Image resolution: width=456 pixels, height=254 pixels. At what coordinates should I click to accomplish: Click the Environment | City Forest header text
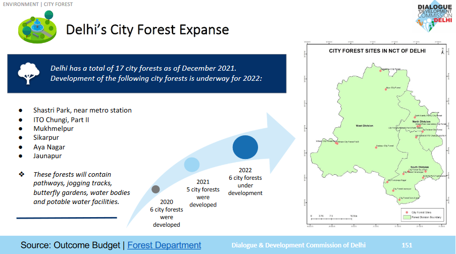point(38,5)
